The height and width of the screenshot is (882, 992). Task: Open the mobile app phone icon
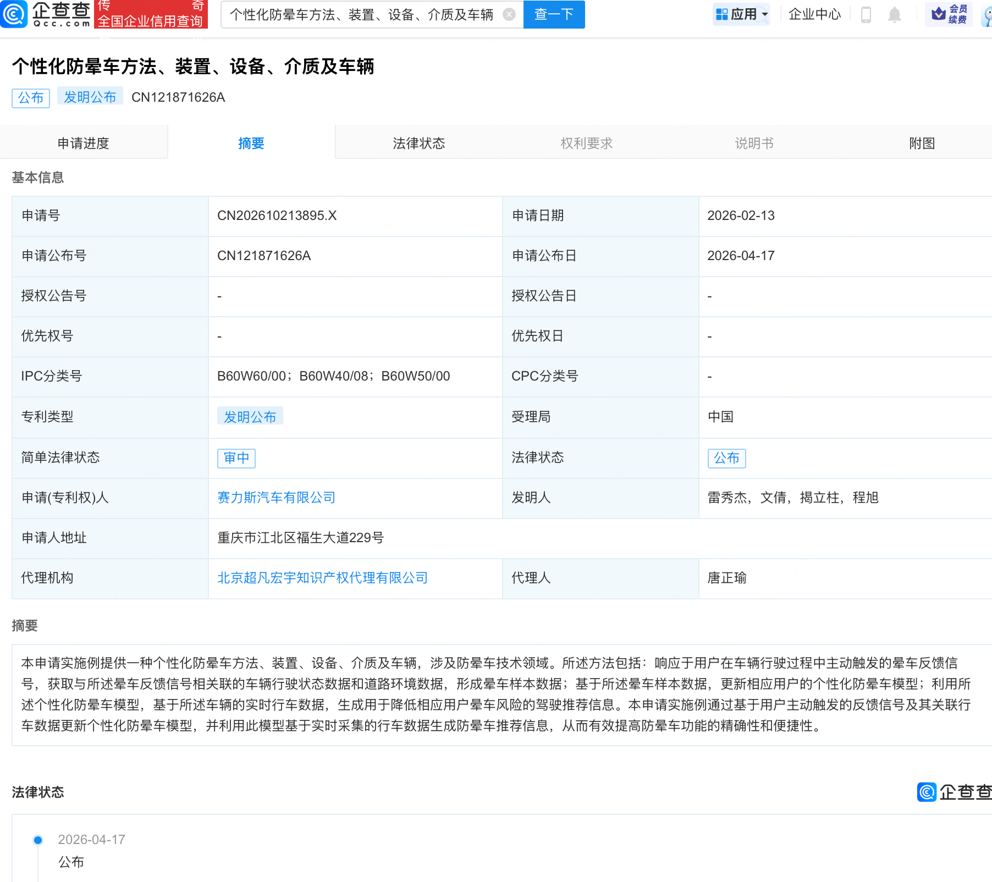(x=866, y=15)
